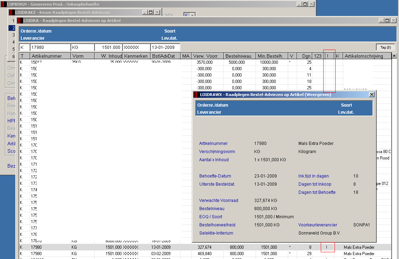Viewport: 399px width, 259px height.
Task: Click the 469,840 cell in the table
Action: [x=205, y=254]
